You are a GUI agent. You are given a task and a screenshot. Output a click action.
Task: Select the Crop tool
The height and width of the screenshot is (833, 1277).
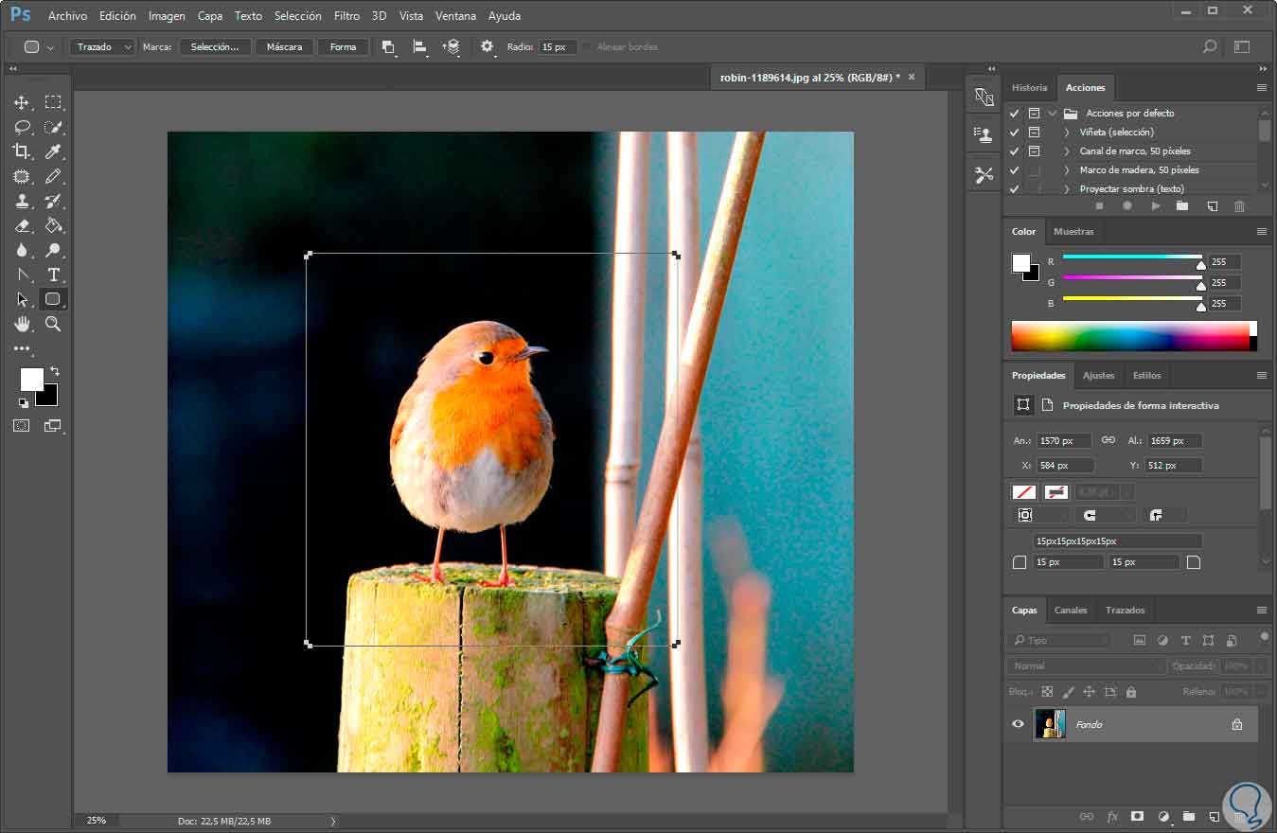[22, 151]
